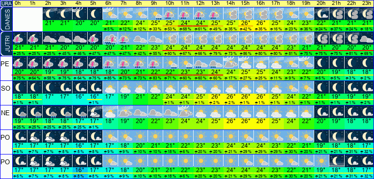Click the URA header cell
374x179 pixels.
(x=6, y=3)
